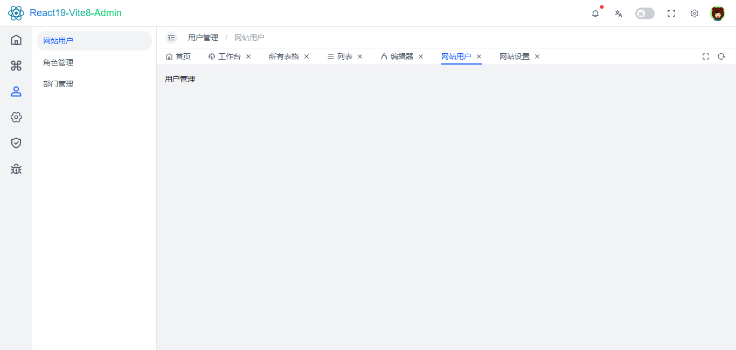Open the user avatar menu
Screen dimensions: 736x350
(x=718, y=13)
